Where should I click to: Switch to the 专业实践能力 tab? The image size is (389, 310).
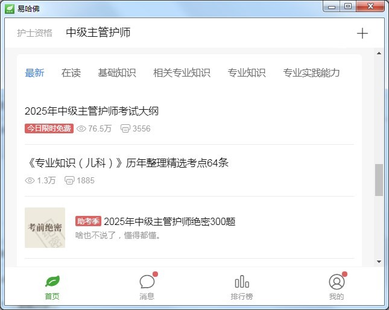[x=311, y=72]
